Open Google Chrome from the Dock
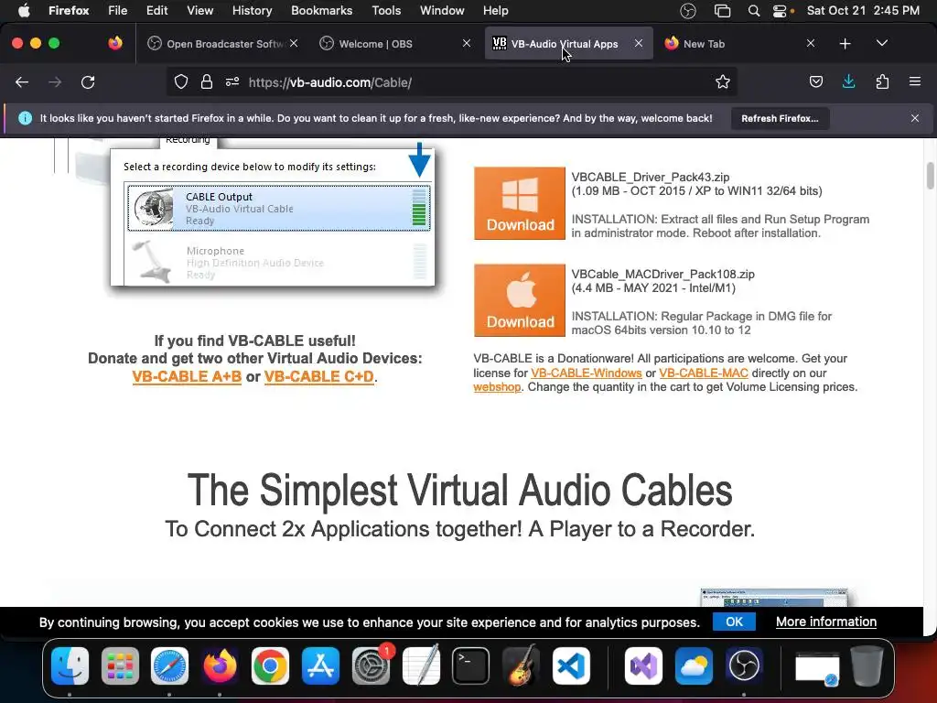The image size is (937, 703). tap(270, 666)
